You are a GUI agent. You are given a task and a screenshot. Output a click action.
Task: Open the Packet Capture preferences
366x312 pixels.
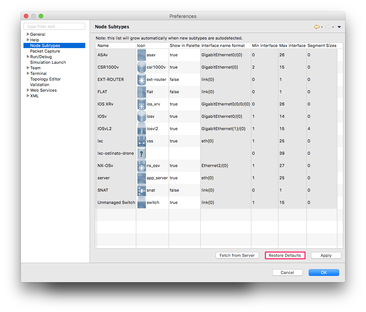(x=45, y=51)
